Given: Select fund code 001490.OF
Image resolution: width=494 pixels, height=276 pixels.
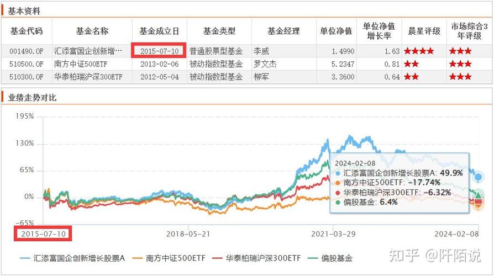Looking at the screenshot, I should click(27, 51).
